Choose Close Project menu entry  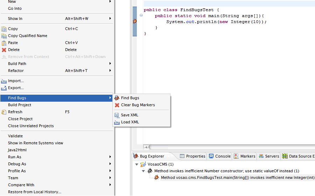[x=21, y=119]
